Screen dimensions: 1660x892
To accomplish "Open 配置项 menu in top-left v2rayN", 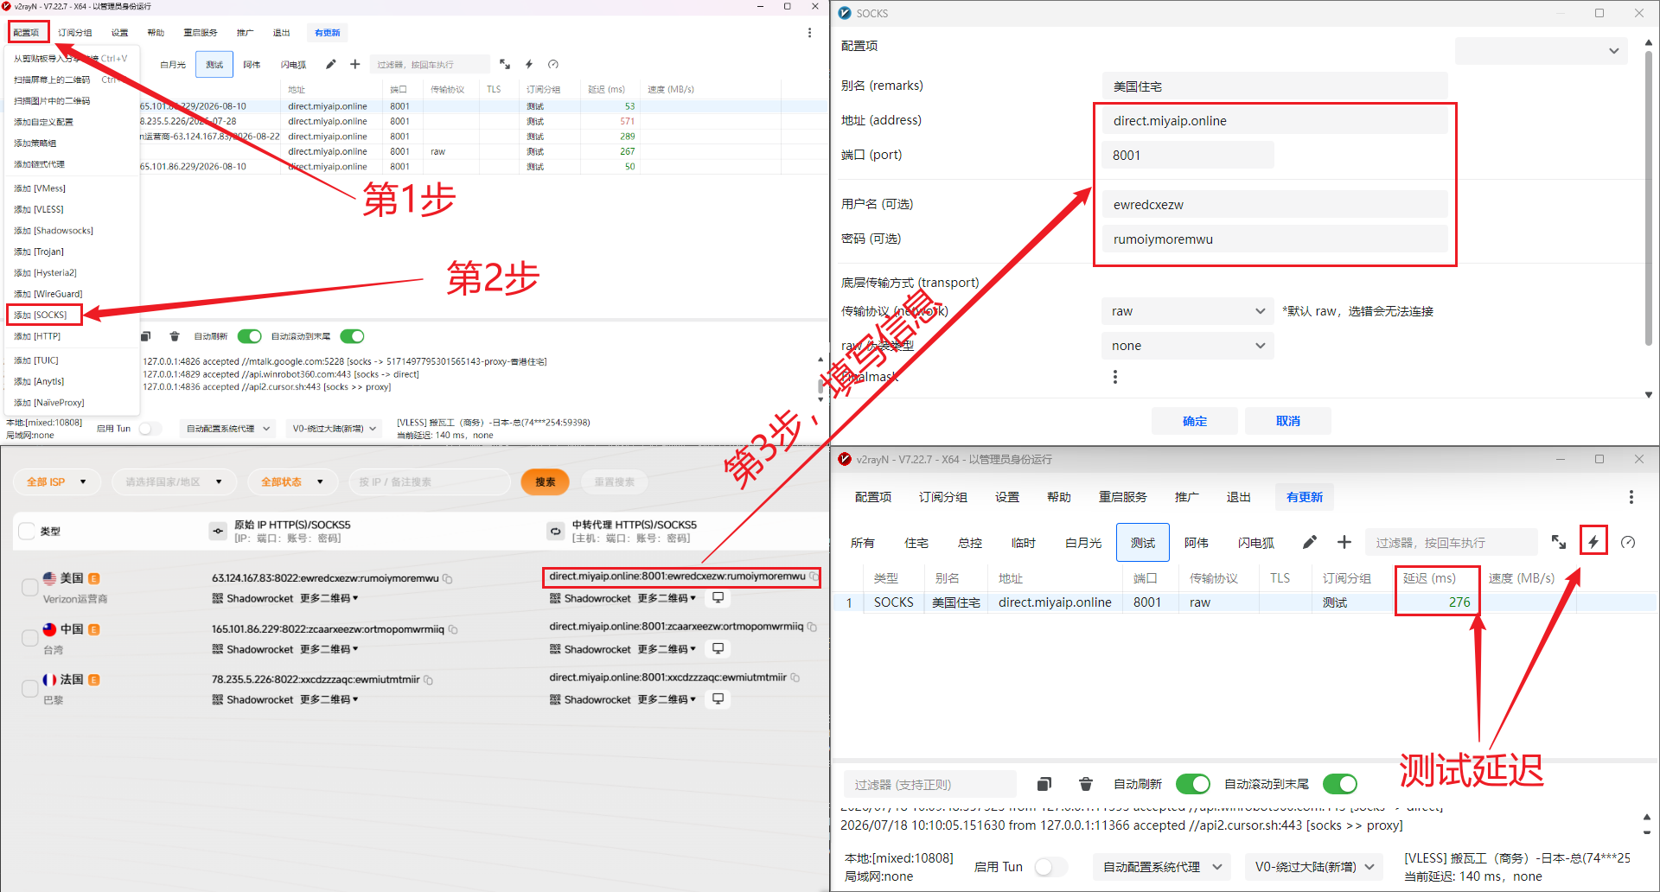I will pos(27,33).
